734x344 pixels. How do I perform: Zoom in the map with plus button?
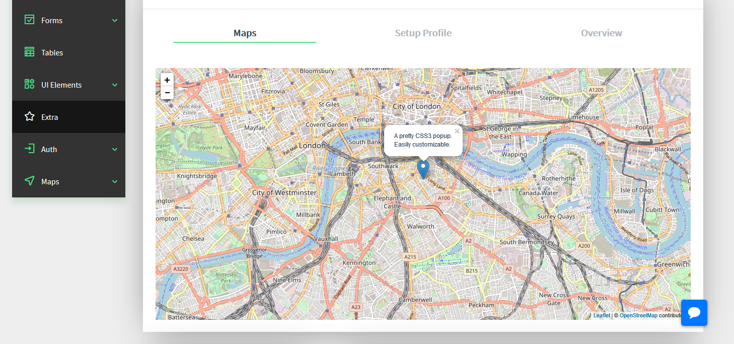click(x=167, y=80)
